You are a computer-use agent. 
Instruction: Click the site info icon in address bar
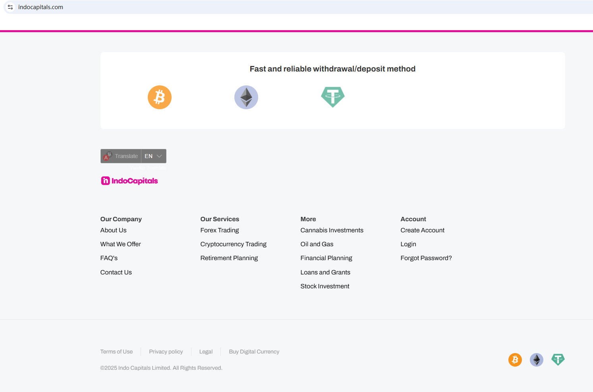coord(10,7)
